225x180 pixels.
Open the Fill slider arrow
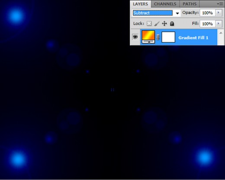(x=219, y=24)
